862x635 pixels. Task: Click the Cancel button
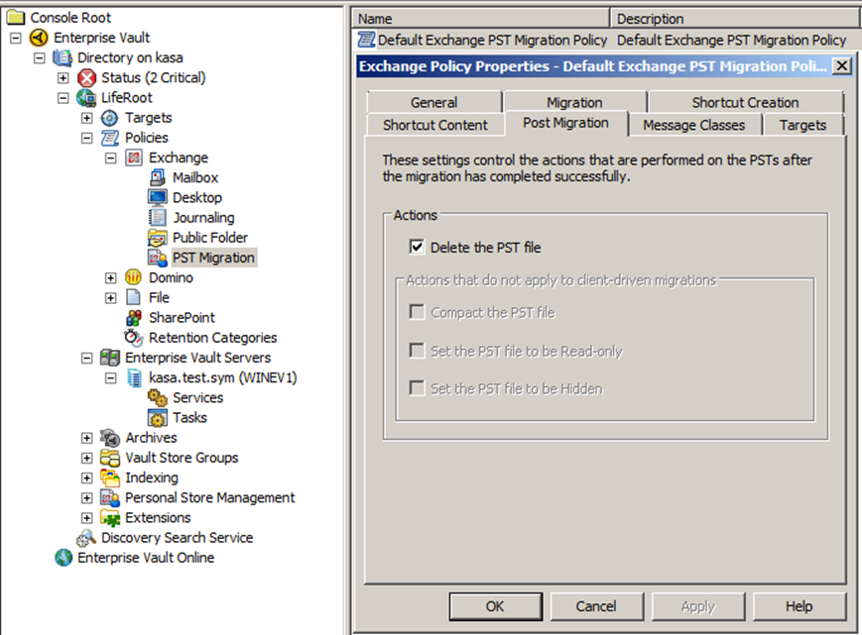[596, 606]
